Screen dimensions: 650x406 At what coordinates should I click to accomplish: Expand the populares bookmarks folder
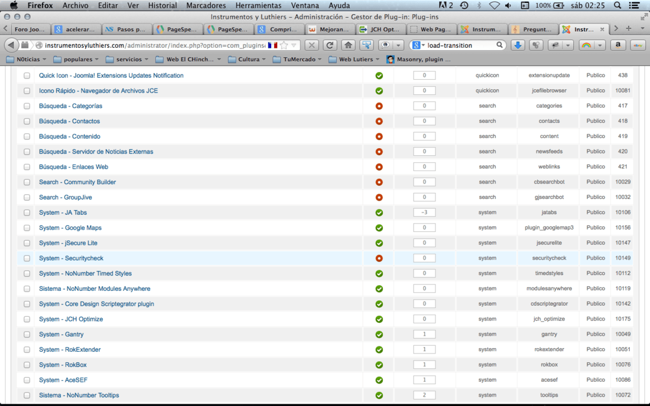[x=76, y=60]
